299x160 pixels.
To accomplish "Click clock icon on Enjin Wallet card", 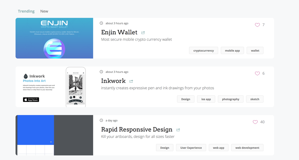I will pos(102,23).
